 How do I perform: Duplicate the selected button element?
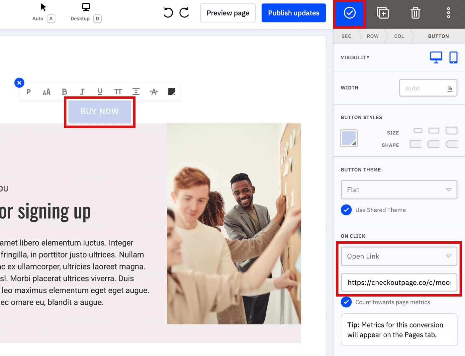[x=383, y=13]
